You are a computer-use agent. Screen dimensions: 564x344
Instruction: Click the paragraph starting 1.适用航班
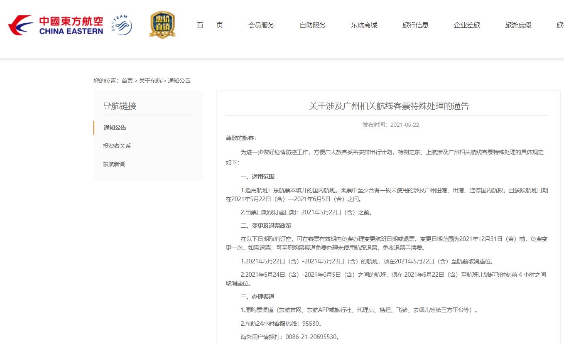(x=387, y=194)
